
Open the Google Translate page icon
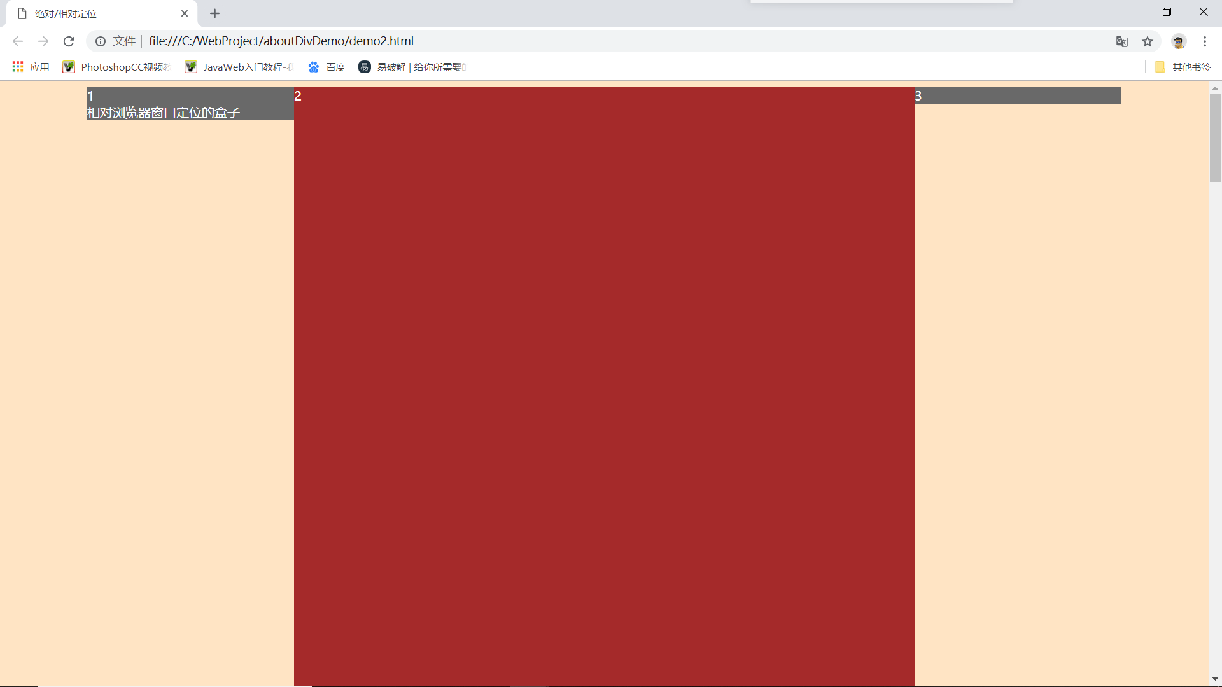(x=1121, y=41)
